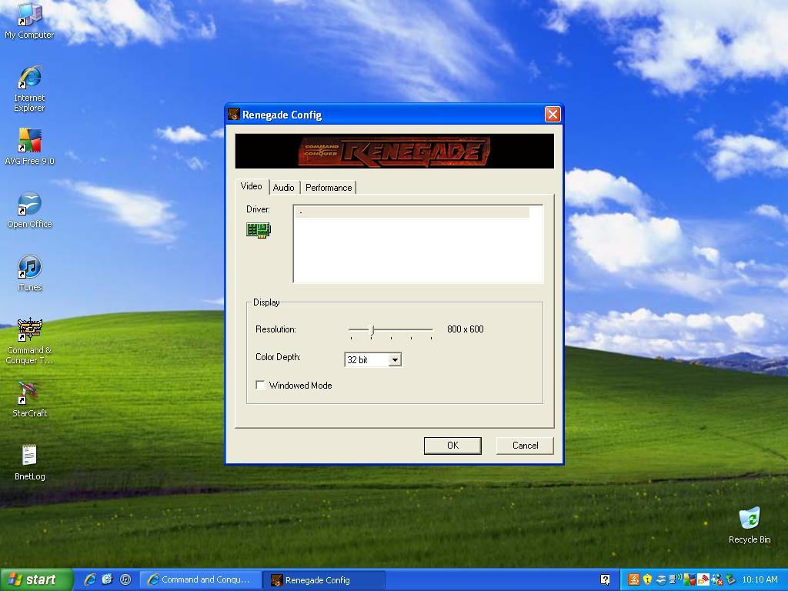Launch Internet Explorer from the desktop
The width and height of the screenshot is (788, 591).
point(29,78)
